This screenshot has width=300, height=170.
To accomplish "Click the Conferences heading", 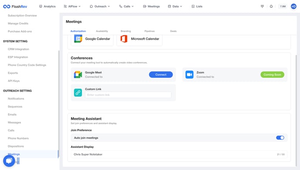I will (82, 58).
